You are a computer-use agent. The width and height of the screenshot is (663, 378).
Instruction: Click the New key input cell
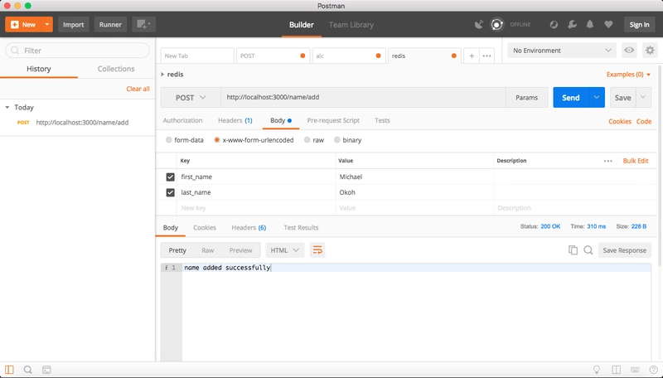[256, 208]
